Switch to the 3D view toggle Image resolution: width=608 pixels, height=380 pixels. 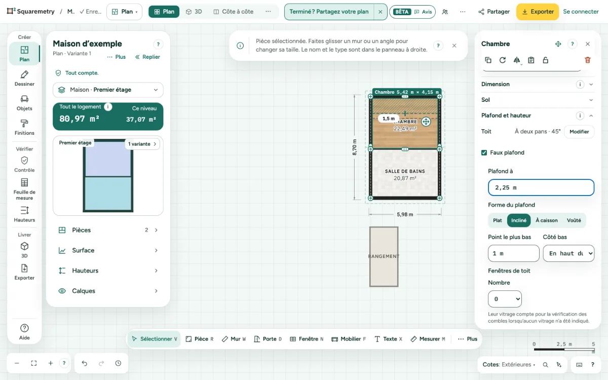[x=194, y=12]
